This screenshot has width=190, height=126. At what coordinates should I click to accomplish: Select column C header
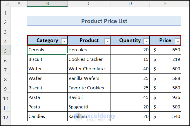click(x=89, y=3)
